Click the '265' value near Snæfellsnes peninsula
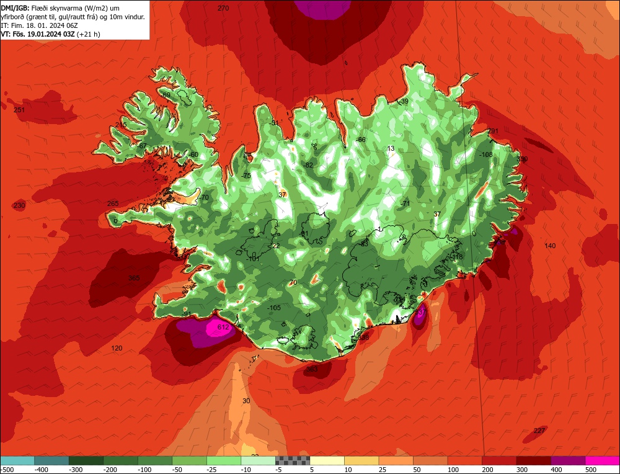 click(x=113, y=203)
